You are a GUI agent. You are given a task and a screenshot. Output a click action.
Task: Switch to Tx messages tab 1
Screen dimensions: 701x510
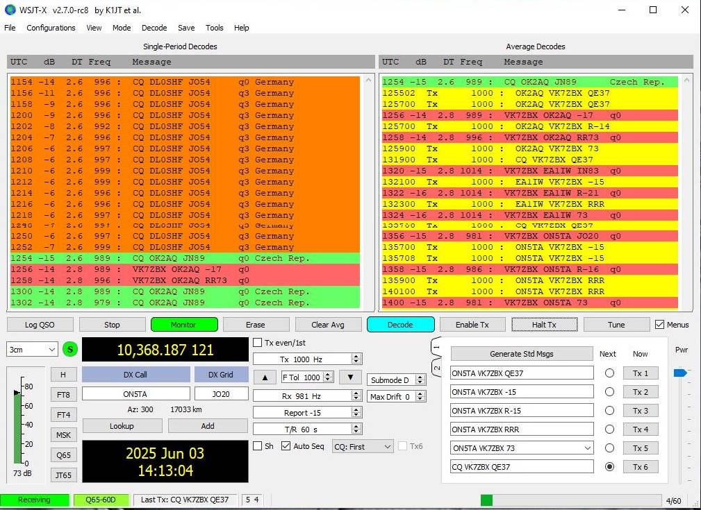(437, 346)
